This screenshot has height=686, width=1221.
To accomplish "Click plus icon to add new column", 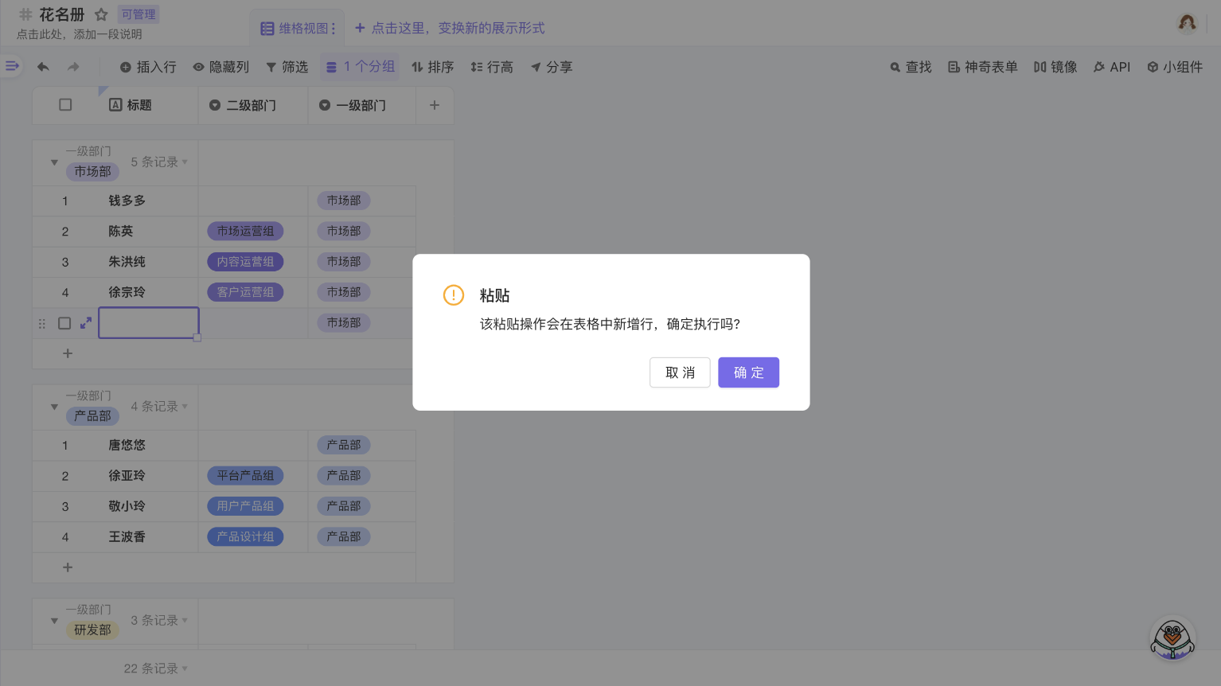I will [435, 105].
